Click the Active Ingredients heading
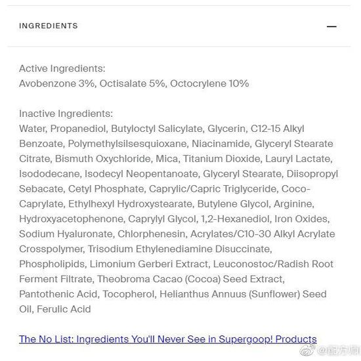Screen dimensions: 361x361 62,69
